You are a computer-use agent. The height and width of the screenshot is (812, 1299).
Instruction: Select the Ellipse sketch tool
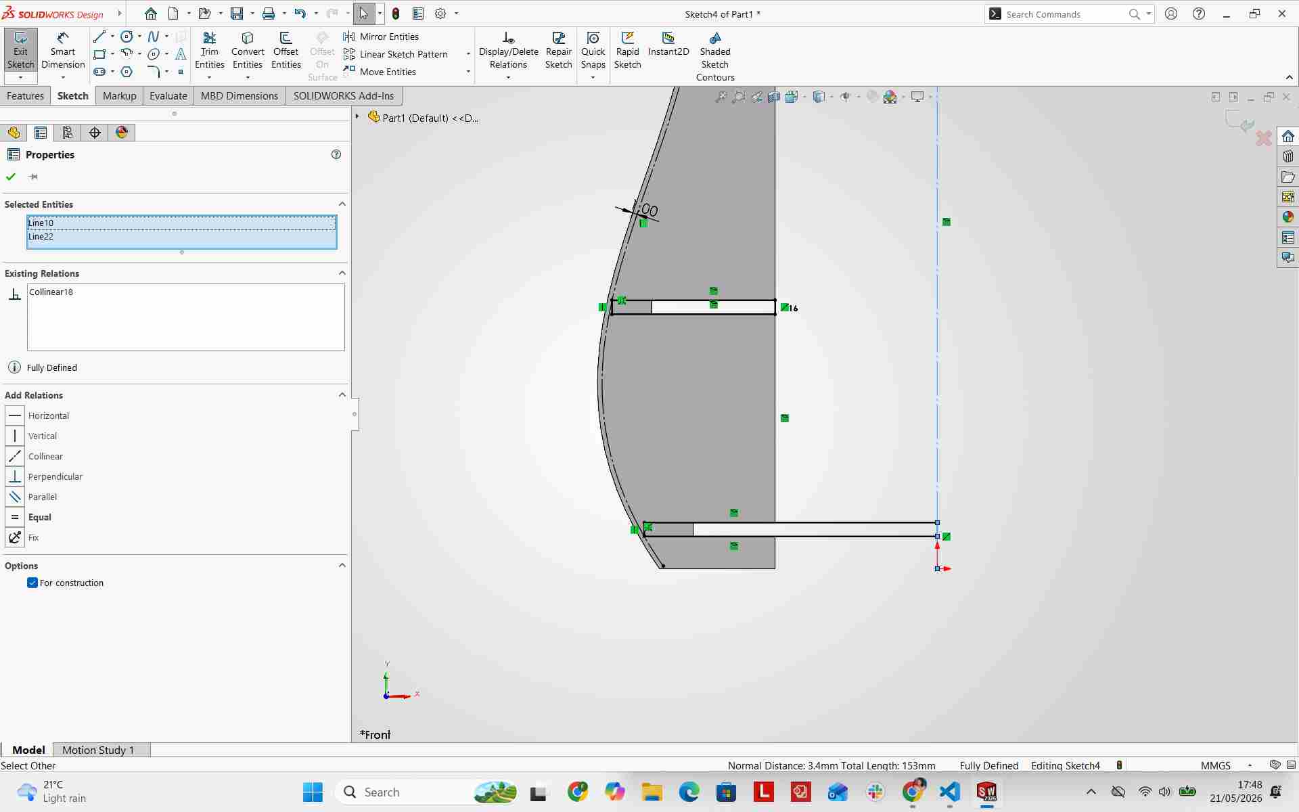pyautogui.click(x=154, y=54)
